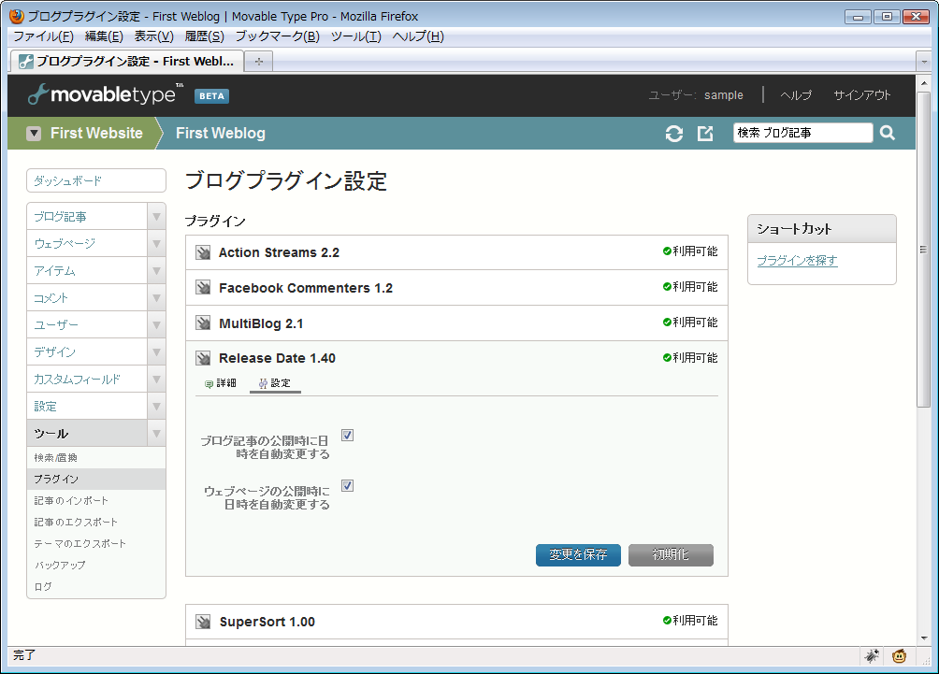Open the ブックマーク menu

(x=277, y=36)
